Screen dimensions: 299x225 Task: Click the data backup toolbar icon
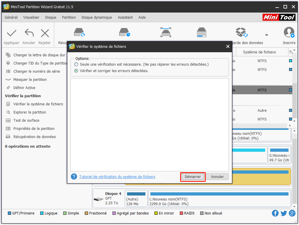(x=241, y=32)
